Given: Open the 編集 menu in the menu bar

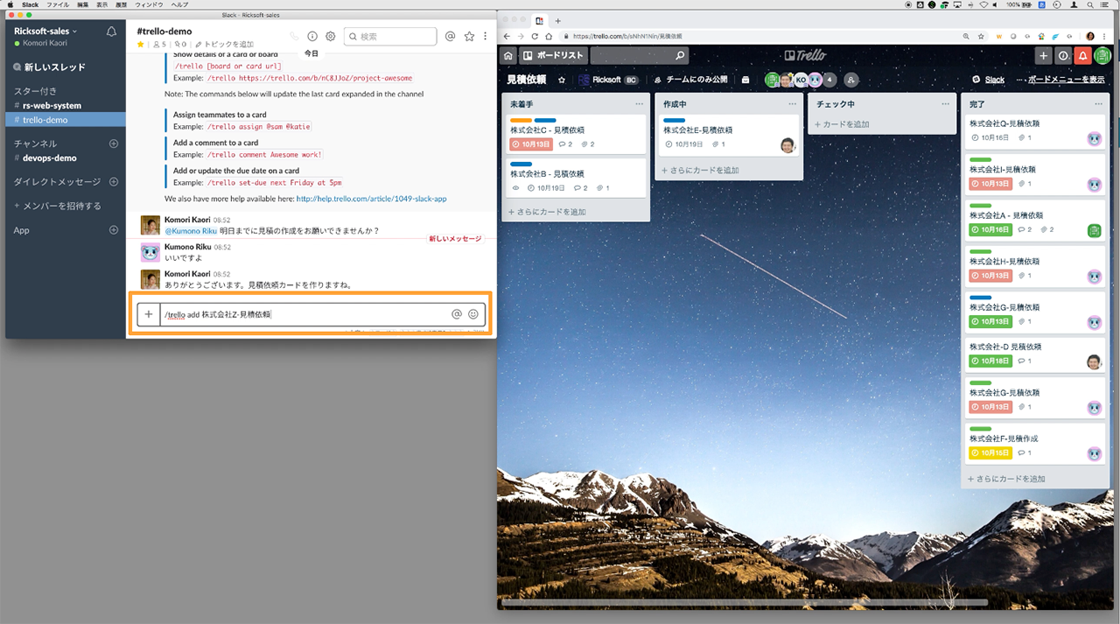Looking at the screenshot, I should point(82,4).
